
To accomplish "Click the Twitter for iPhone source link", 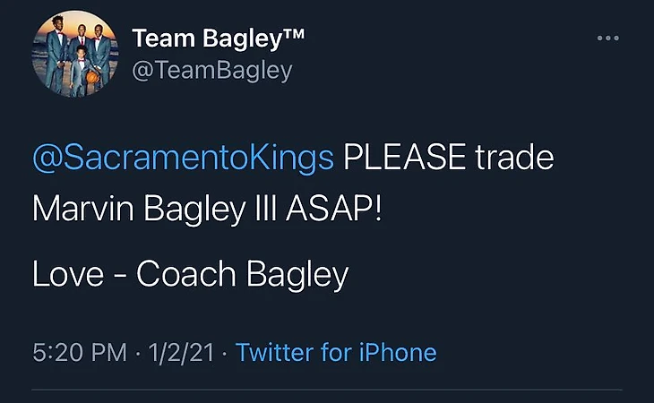I will pyautogui.click(x=336, y=352).
